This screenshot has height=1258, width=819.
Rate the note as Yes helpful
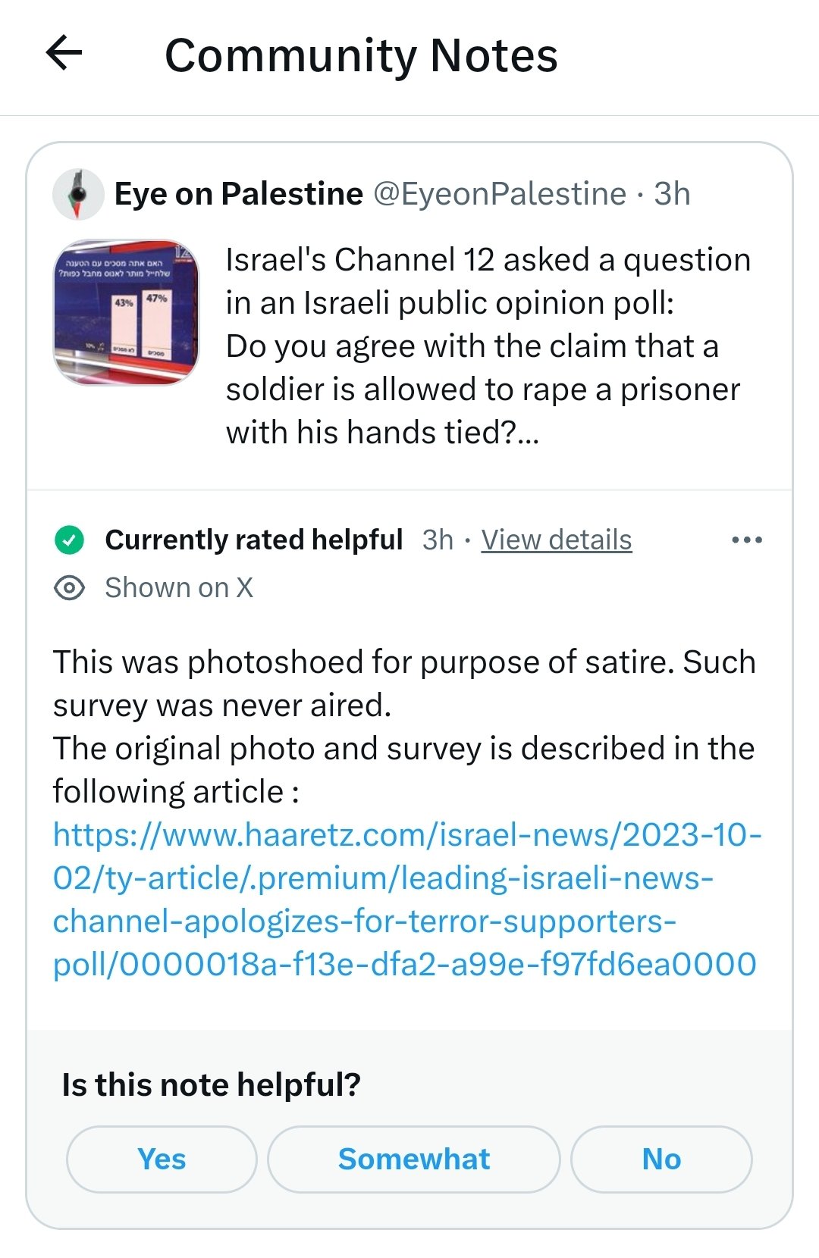tap(162, 1159)
